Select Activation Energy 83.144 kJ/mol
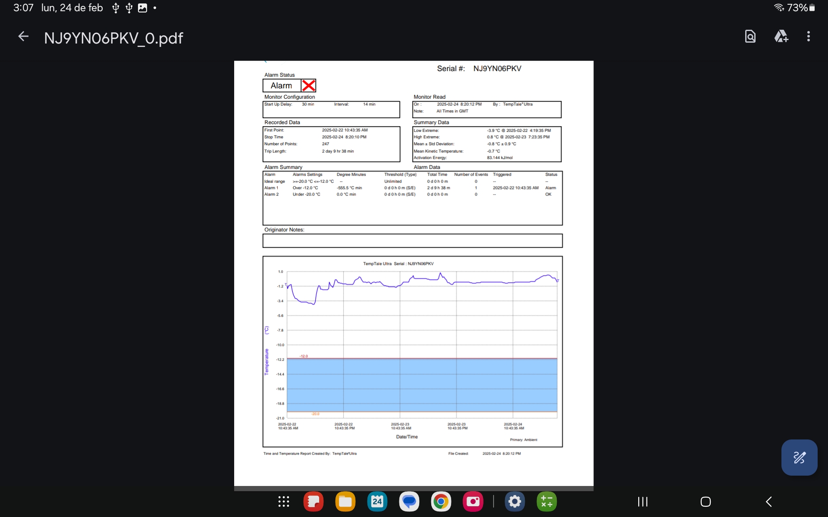This screenshot has height=517, width=828. tap(500, 158)
